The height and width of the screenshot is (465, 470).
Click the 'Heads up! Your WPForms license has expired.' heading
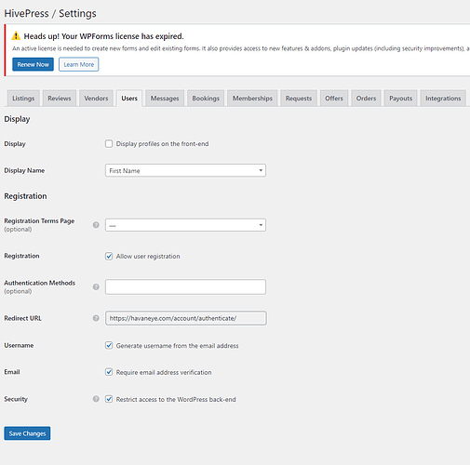[103, 36]
